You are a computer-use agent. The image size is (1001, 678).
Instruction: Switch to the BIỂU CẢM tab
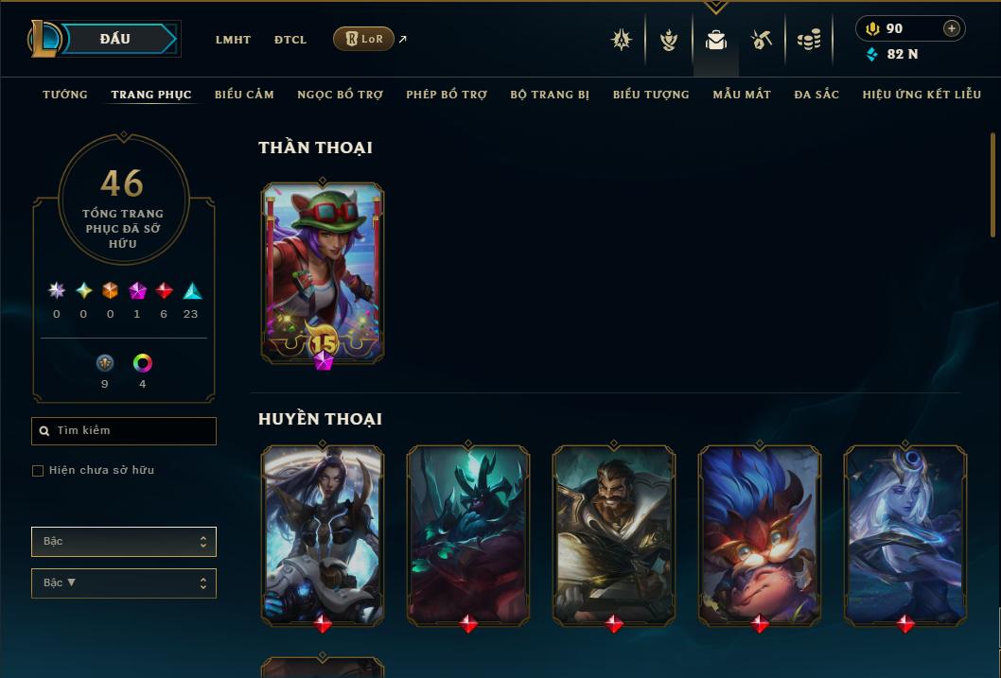pyautogui.click(x=244, y=95)
